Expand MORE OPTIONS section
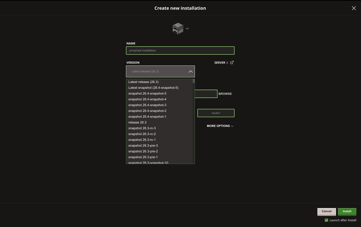This screenshot has width=361, height=227. pos(220,126)
